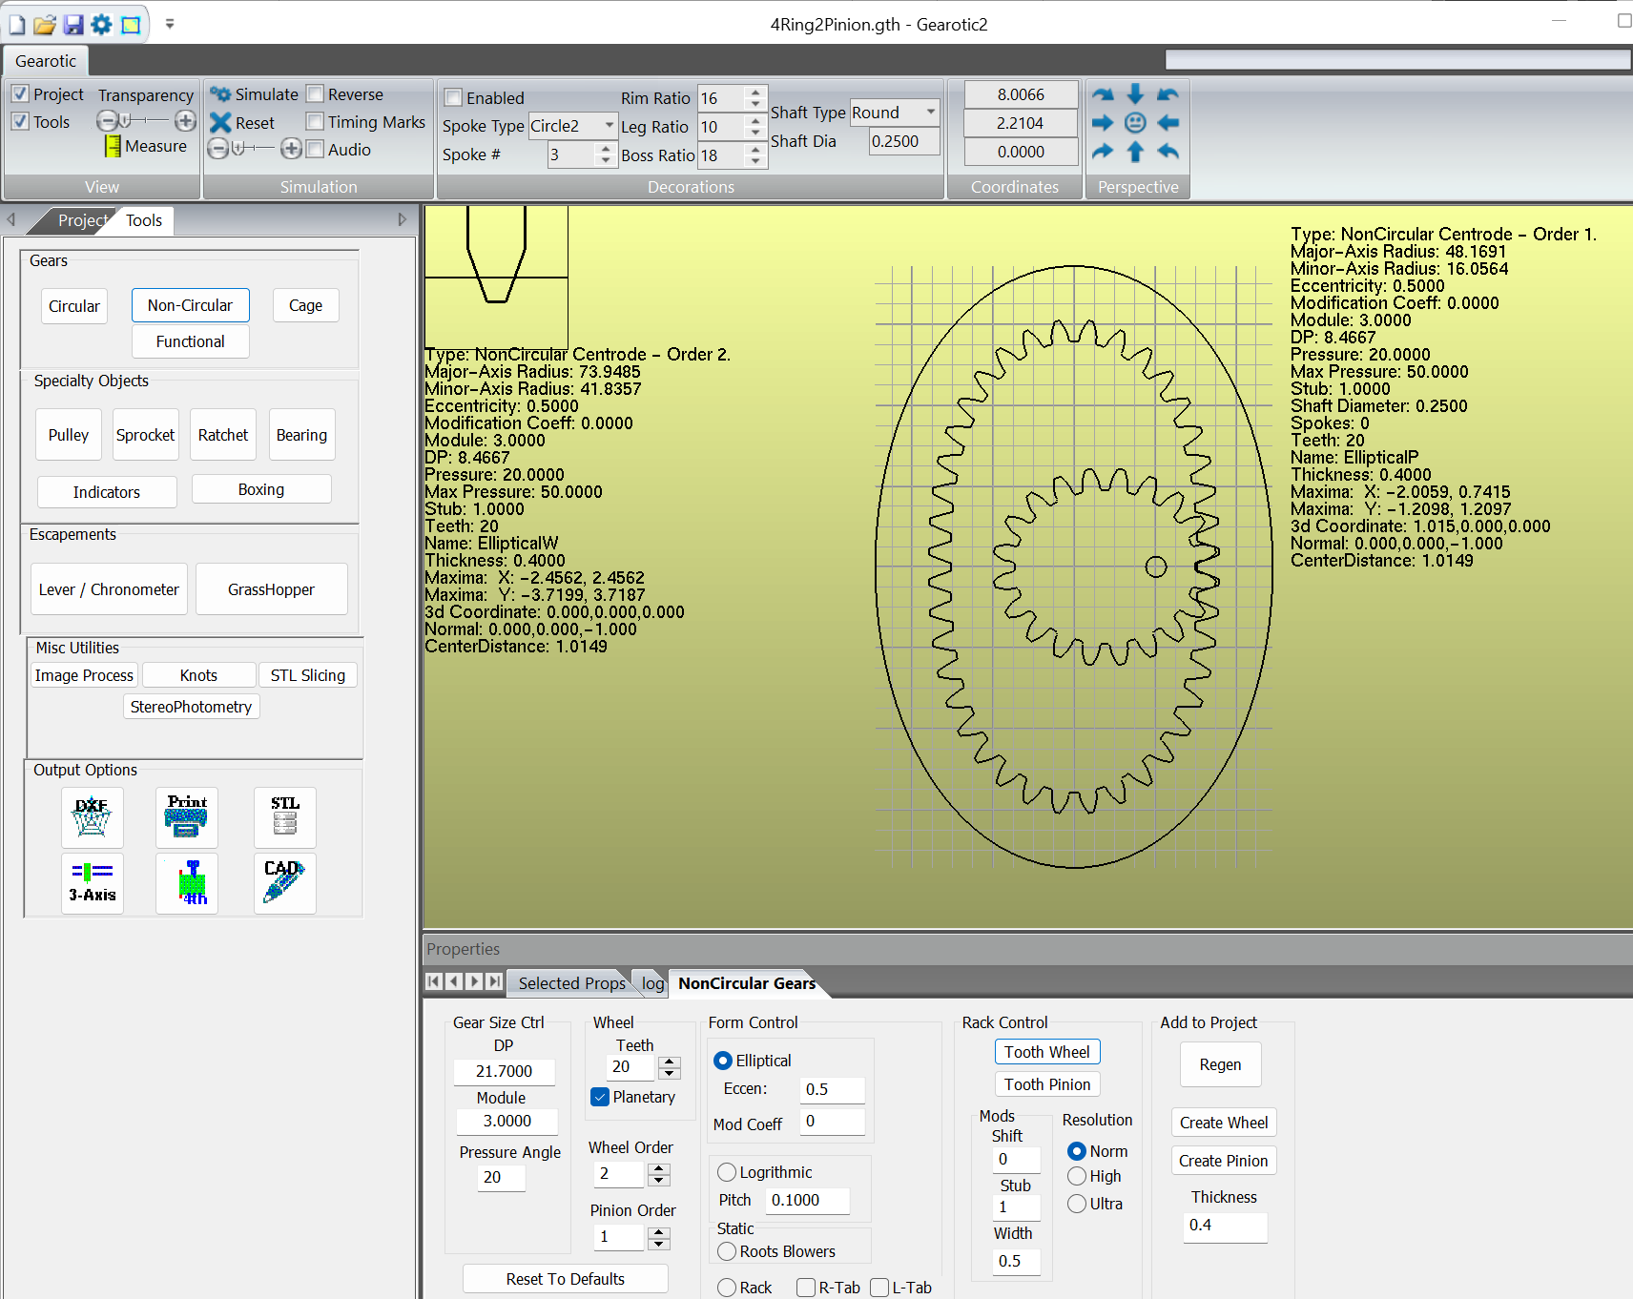This screenshot has height=1299, width=1633.
Task: Start the gear Simulate function
Action: [x=255, y=94]
